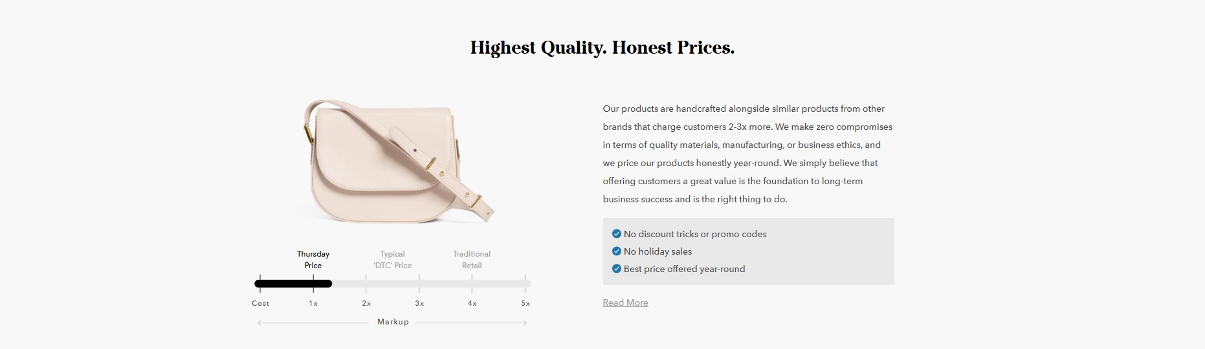This screenshot has width=1205, height=349.
Task: Click the 5x tick on markup scale
Action: click(525, 303)
